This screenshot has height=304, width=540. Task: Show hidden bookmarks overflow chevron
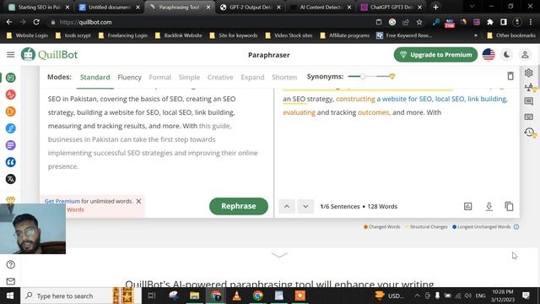pyautogui.click(x=476, y=35)
